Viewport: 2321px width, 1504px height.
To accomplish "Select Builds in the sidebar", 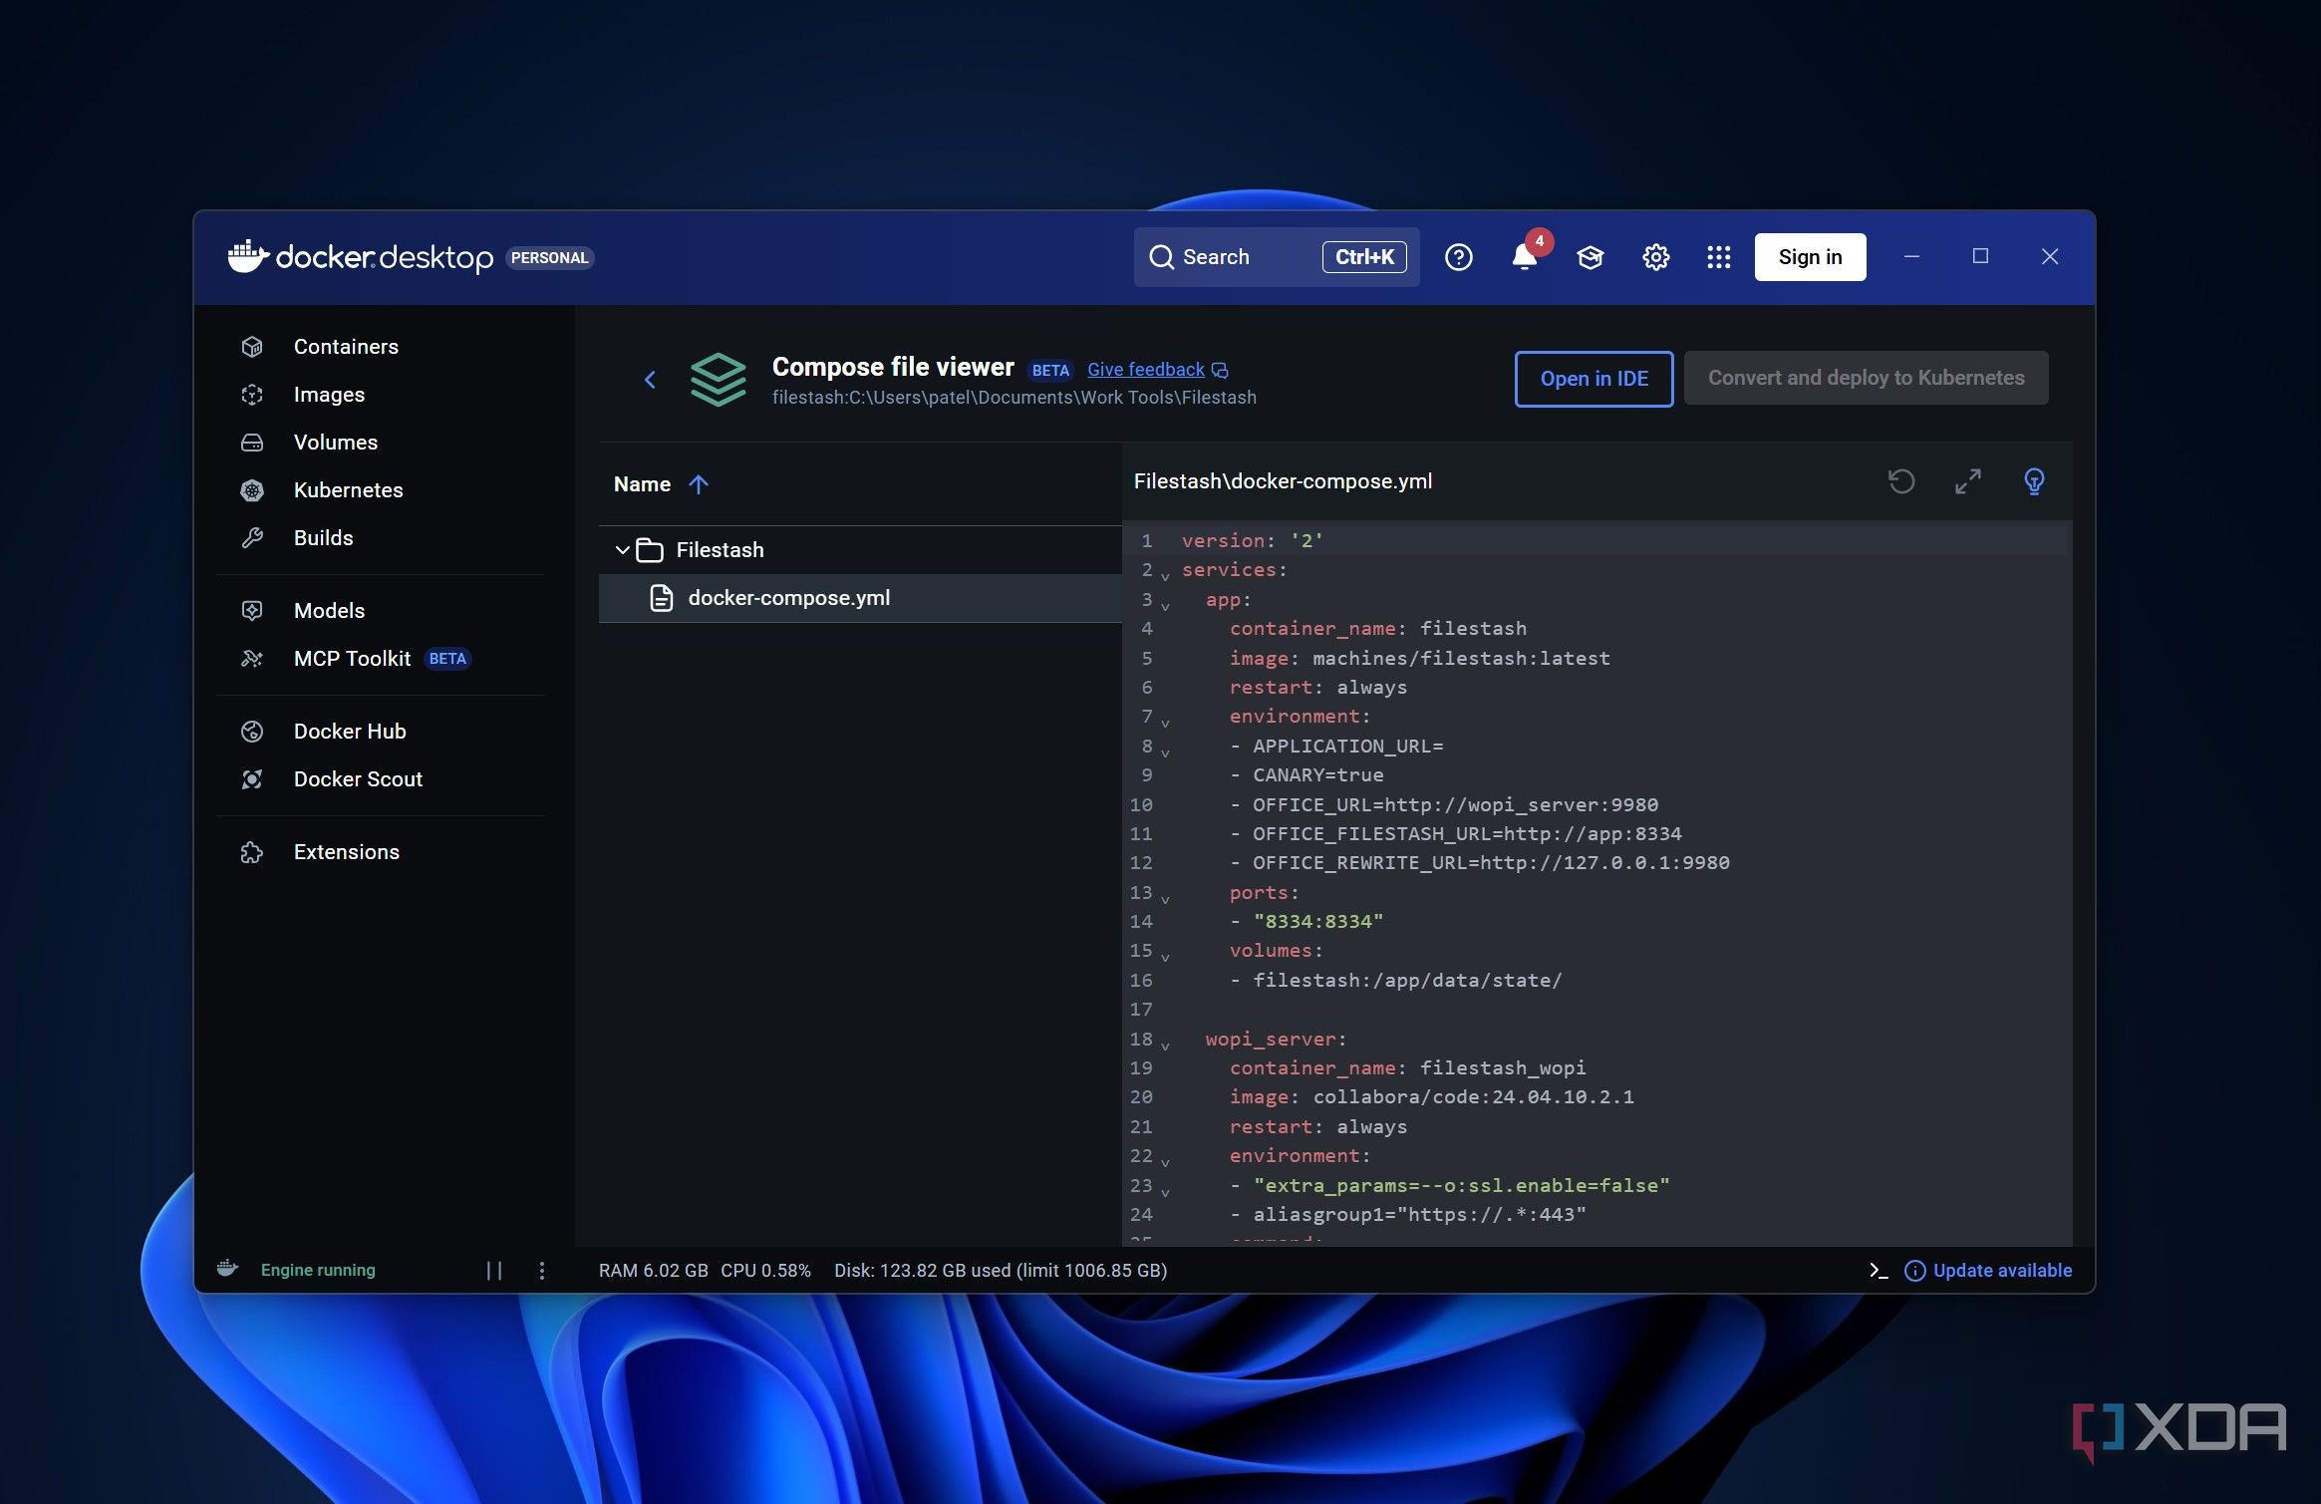I will 323,538.
